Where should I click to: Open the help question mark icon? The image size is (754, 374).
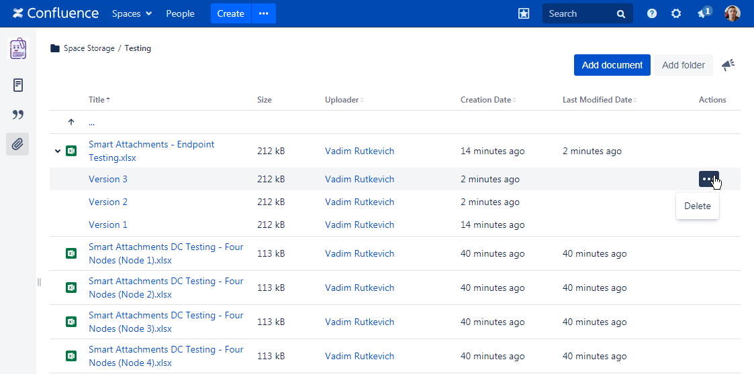(x=651, y=13)
